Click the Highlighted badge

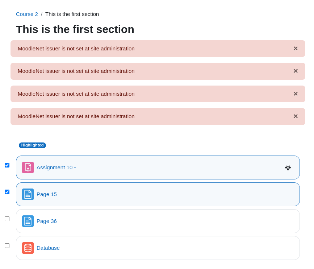(32, 145)
